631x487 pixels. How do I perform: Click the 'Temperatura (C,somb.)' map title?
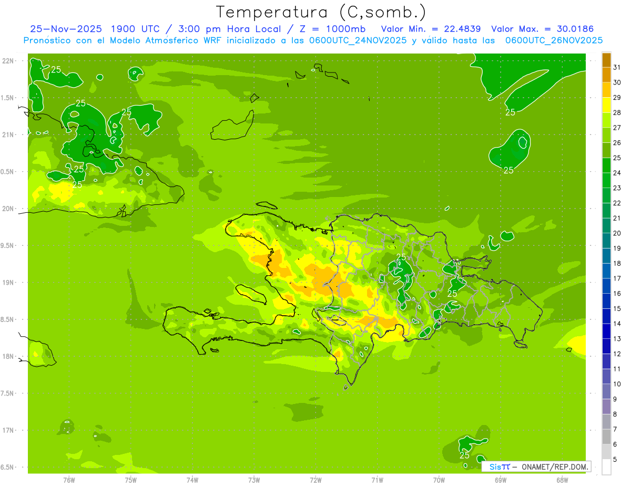coord(321,12)
